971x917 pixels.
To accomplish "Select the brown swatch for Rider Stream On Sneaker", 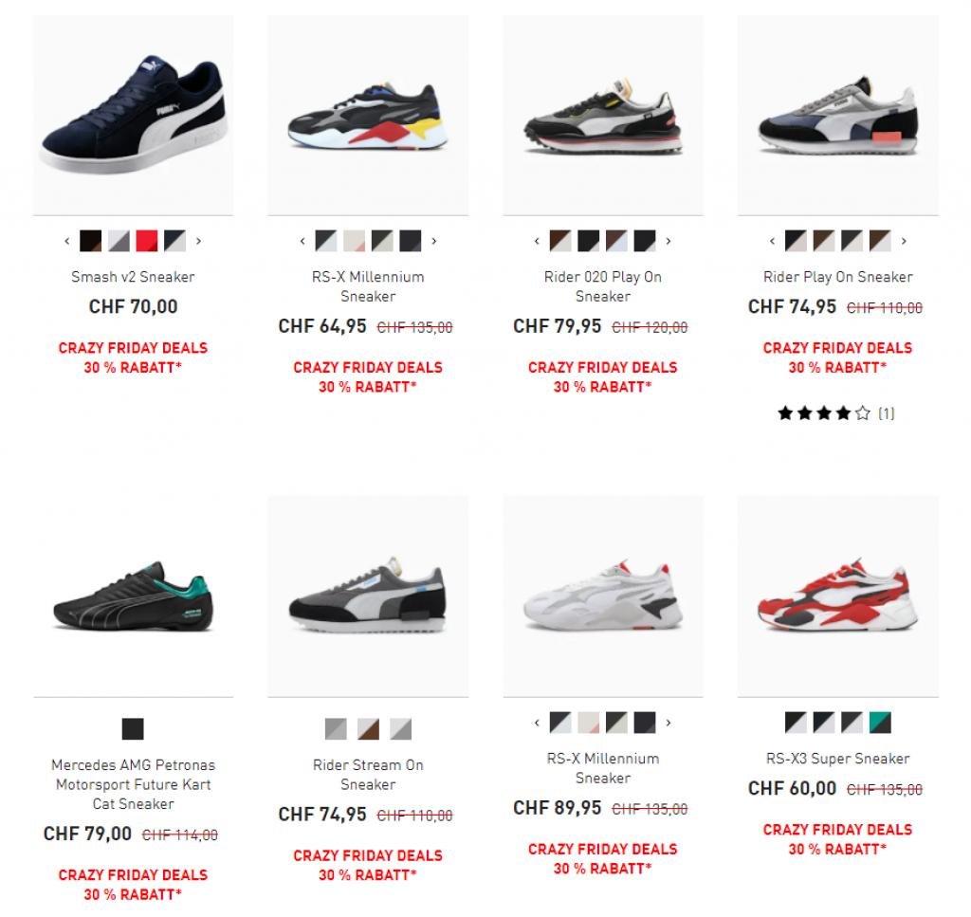I will click(369, 729).
